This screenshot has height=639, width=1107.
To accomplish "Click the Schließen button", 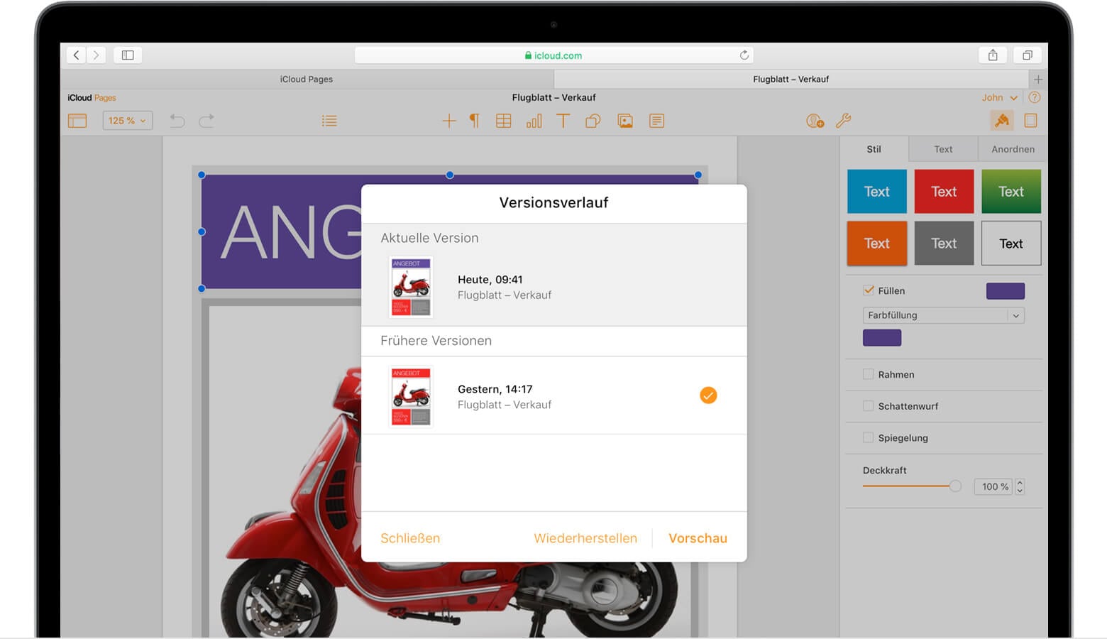I will [x=410, y=538].
